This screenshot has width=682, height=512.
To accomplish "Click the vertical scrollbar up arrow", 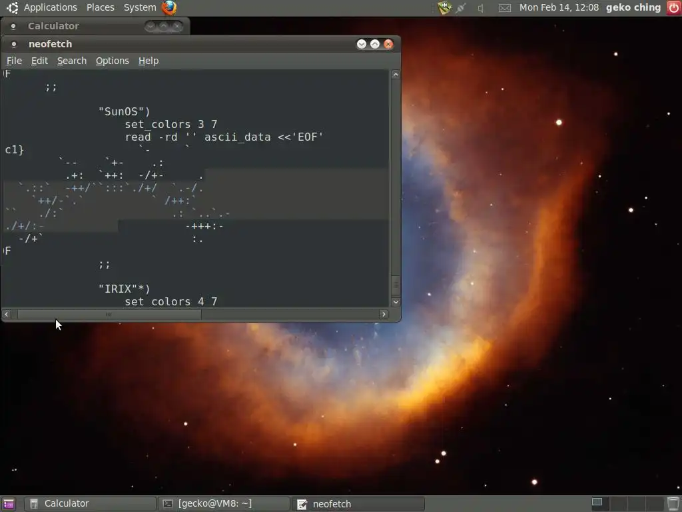I will (x=396, y=75).
